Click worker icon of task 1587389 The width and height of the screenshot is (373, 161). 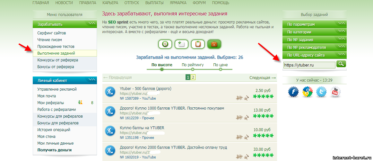[x=110, y=92]
